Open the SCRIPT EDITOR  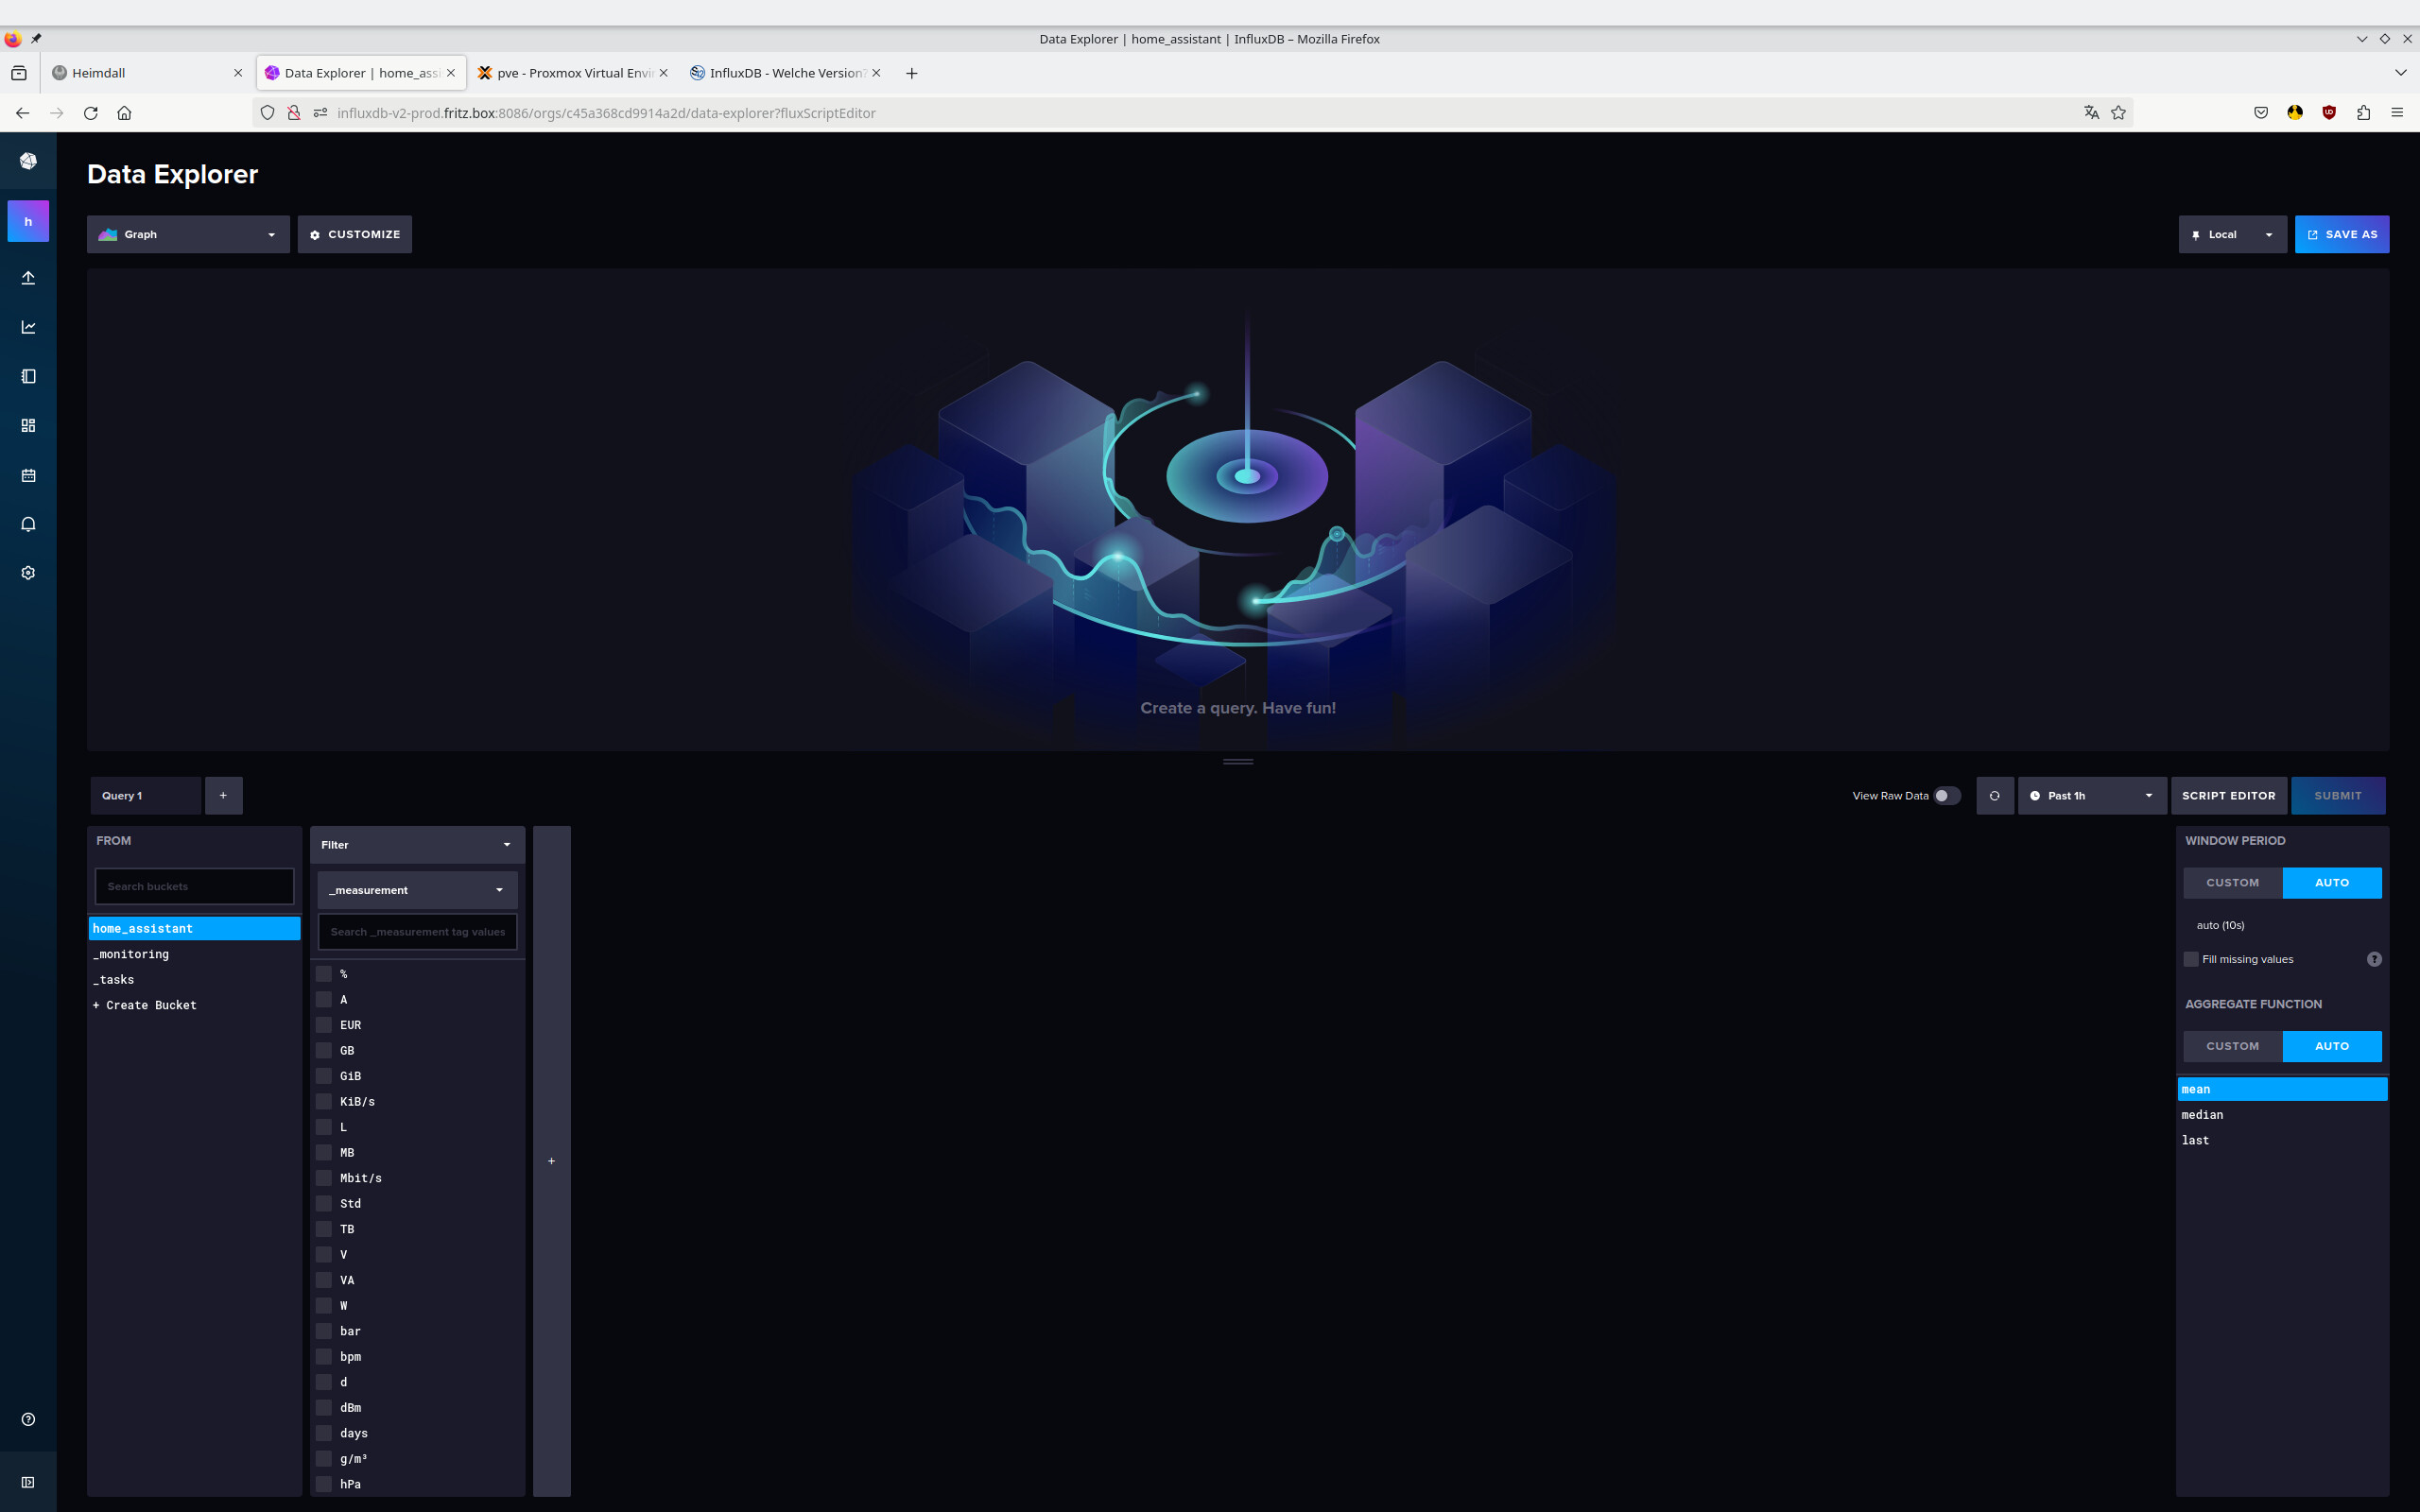pos(2228,796)
